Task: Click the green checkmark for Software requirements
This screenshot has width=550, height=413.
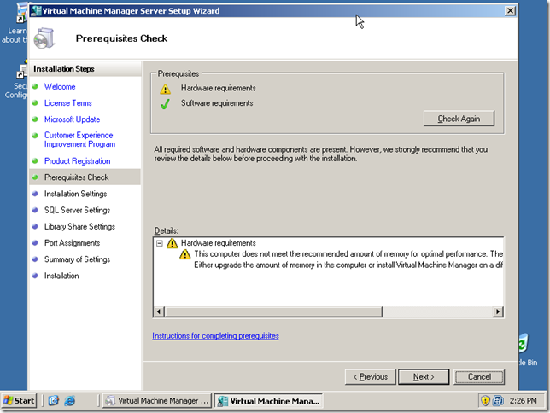Action: (x=165, y=104)
